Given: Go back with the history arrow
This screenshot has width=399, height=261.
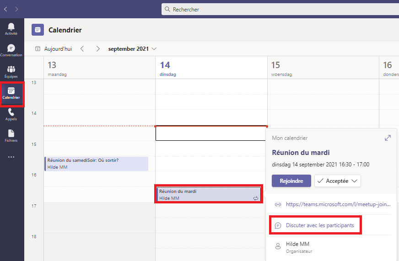Looking at the screenshot, I should coord(5,9).
